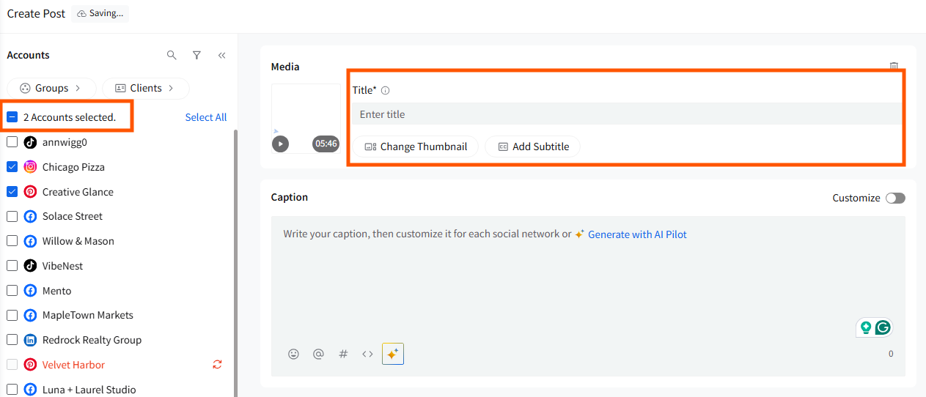Search accounts with the magnifier icon

pos(172,55)
